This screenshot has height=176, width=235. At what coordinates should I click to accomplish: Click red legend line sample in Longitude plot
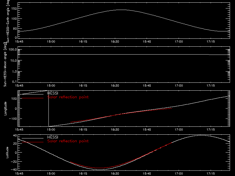33,98
